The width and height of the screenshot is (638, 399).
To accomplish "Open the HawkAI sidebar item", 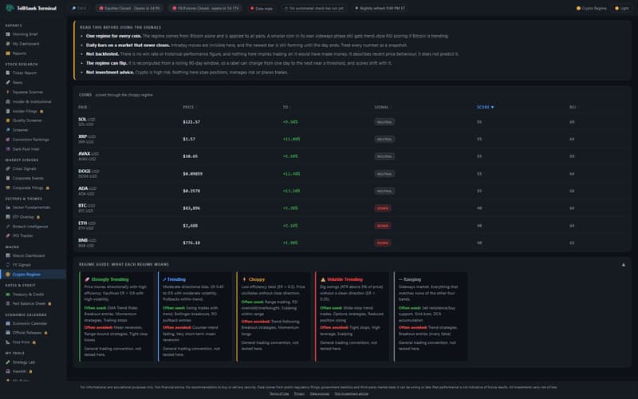I will tap(33, 371).
